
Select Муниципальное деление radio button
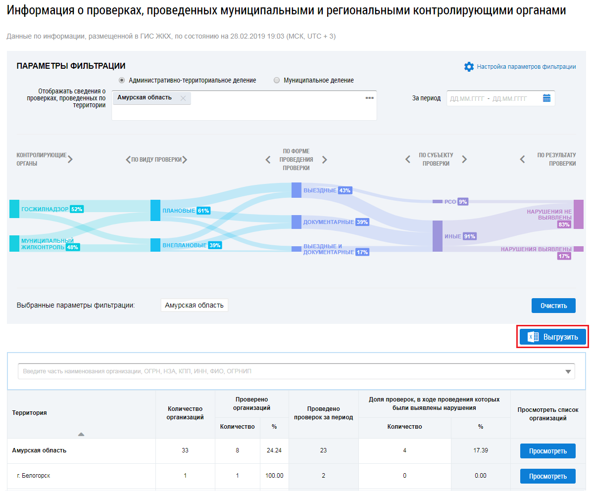point(277,80)
